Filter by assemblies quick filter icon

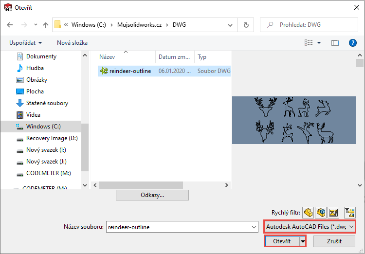pos(321,213)
